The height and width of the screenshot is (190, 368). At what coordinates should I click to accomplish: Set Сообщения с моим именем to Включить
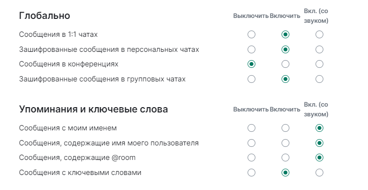(x=285, y=128)
